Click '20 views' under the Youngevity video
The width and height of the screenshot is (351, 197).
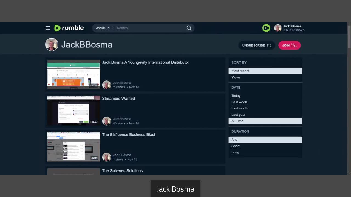(x=119, y=87)
